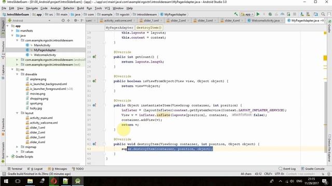Open the app run configuration dropdown
This screenshot has height=186, width=332.
coord(247,14)
